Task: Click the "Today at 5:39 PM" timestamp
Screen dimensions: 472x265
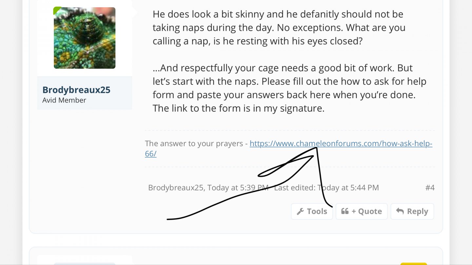Action: [x=238, y=187]
